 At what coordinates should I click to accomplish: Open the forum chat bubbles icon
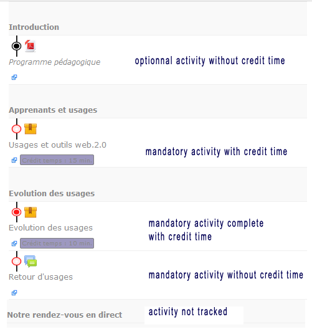click(31, 262)
